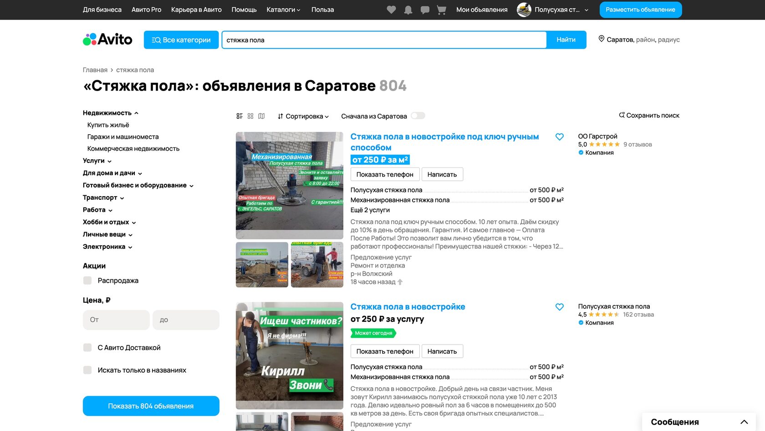Click 'Показать 804 объявления' button

tap(151, 406)
